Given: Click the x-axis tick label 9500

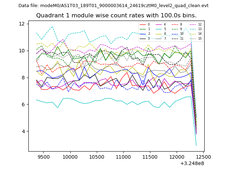Looking at the screenshot, I should tap(43, 157).
